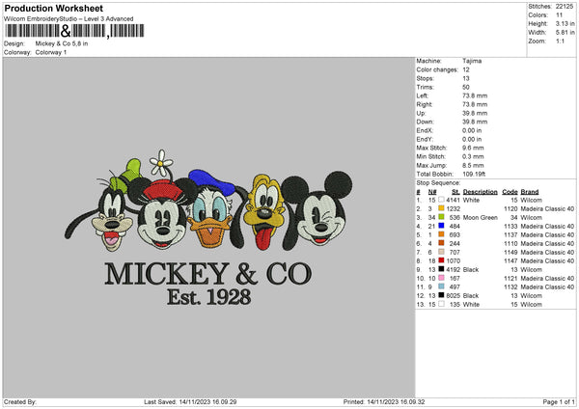Image resolution: width=579 pixels, height=409 pixels.
Task: Click the red swatch with 1070 stitches
Action: [441, 260]
